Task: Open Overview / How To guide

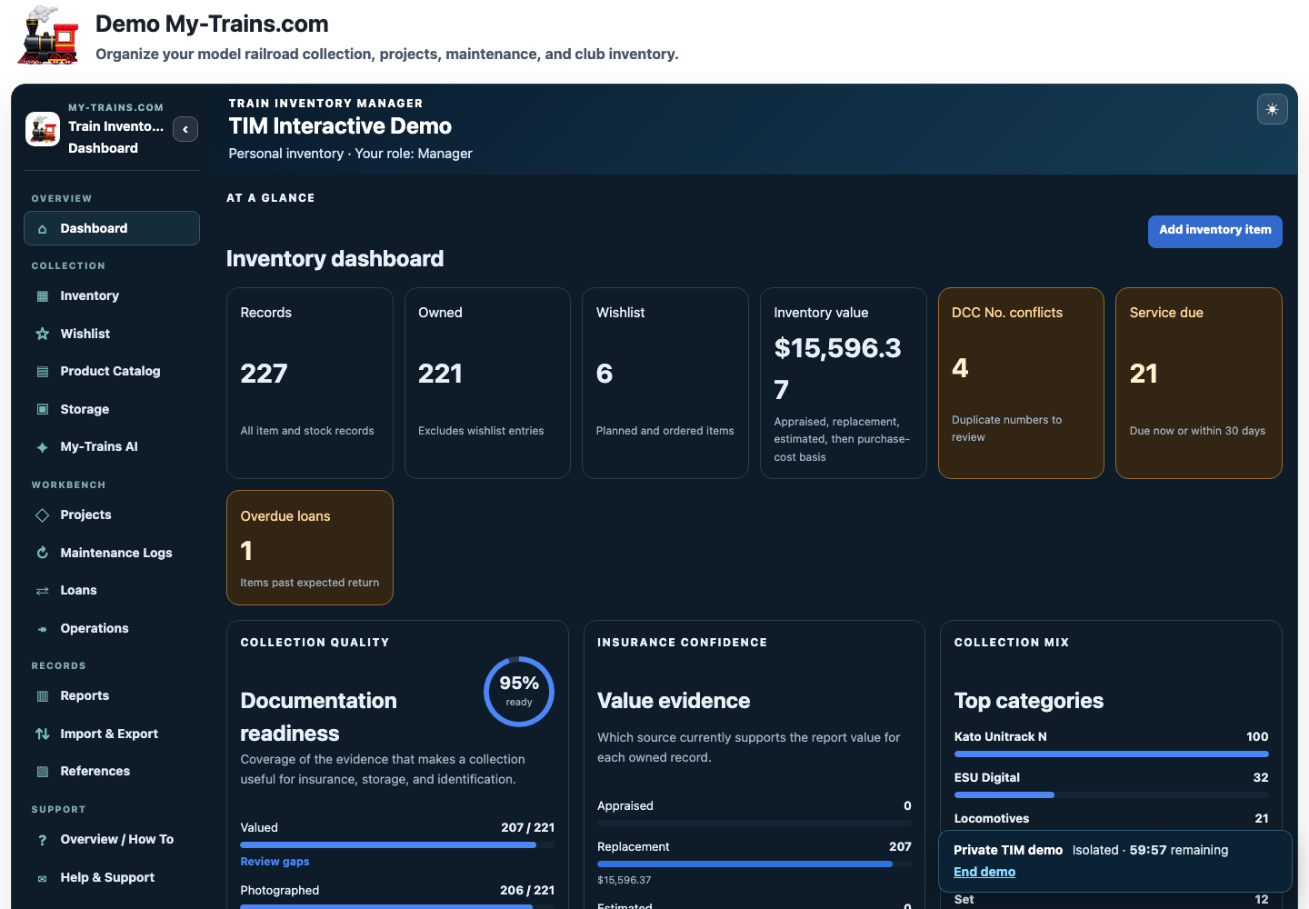Action: [x=112, y=839]
